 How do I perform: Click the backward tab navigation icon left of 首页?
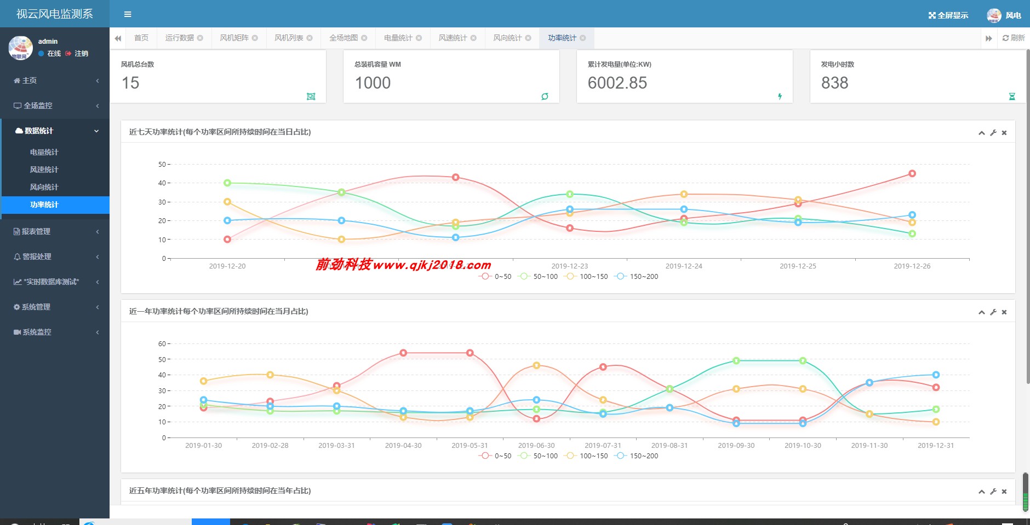click(x=118, y=38)
